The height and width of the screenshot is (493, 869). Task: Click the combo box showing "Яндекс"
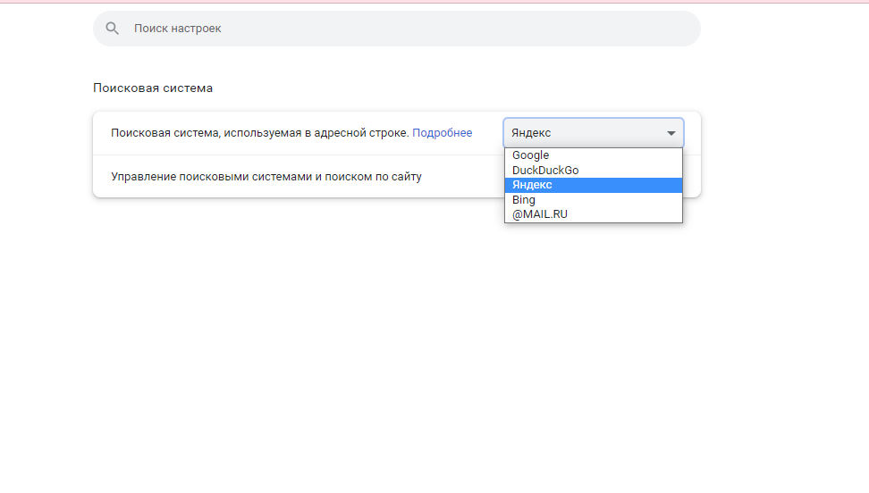pyautogui.click(x=581, y=133)
